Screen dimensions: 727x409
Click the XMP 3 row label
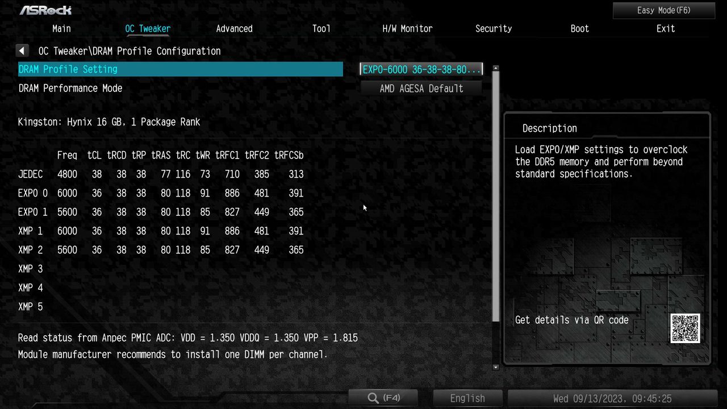[31, 269]
